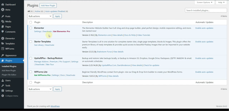Tick the select-all checkbox in table header

click(x=31, y=22)
